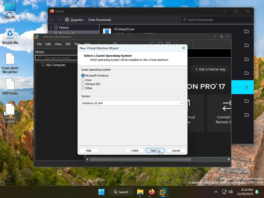This screenshot has height=198, width=264.
Task: Open wizard Help button
Action: pos(89,151)
